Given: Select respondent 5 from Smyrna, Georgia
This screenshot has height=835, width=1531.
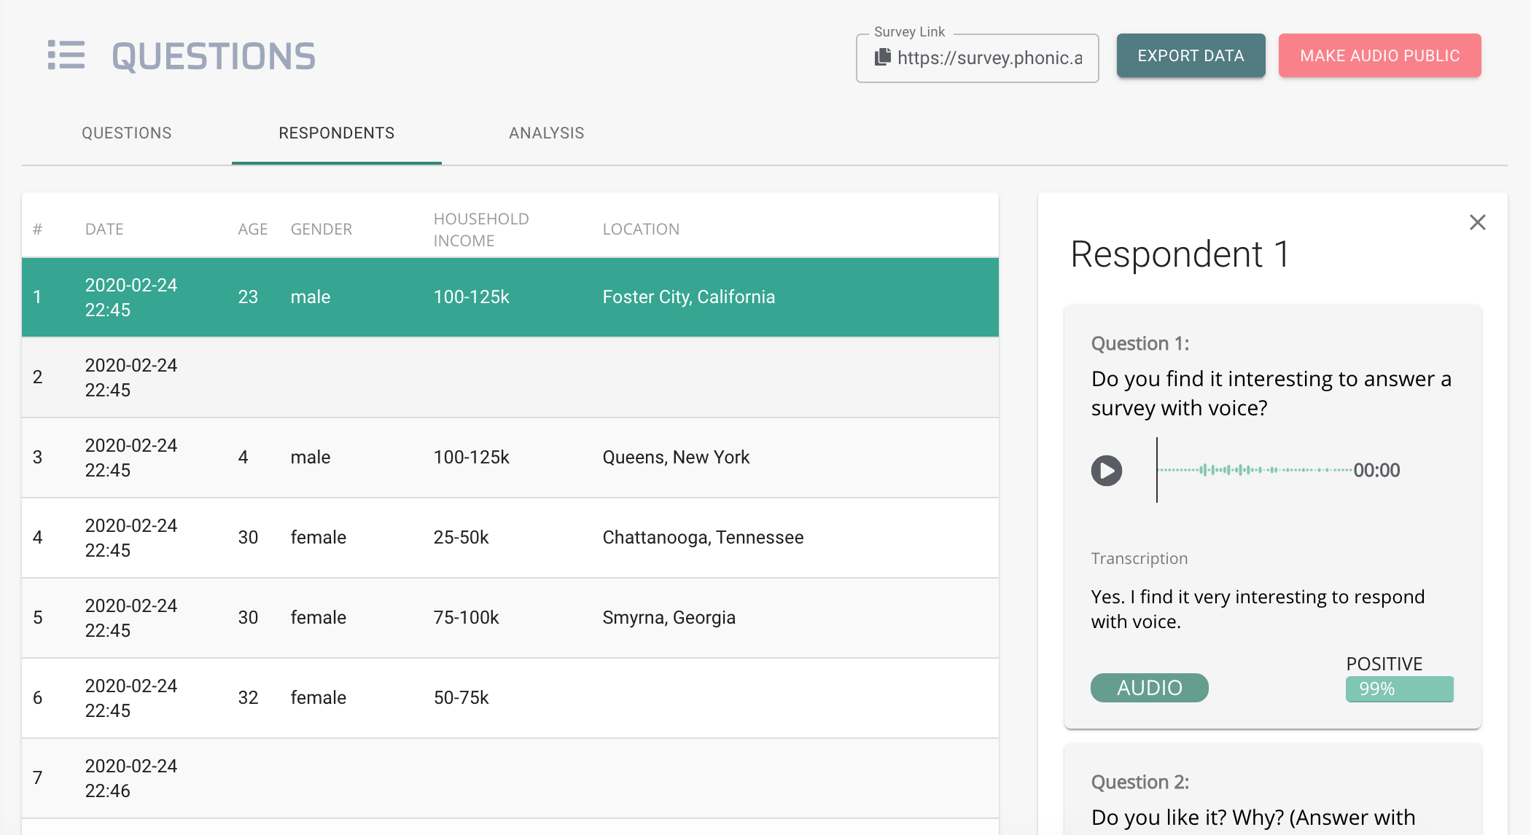Looking at the screenshot, I should (510, 618).
